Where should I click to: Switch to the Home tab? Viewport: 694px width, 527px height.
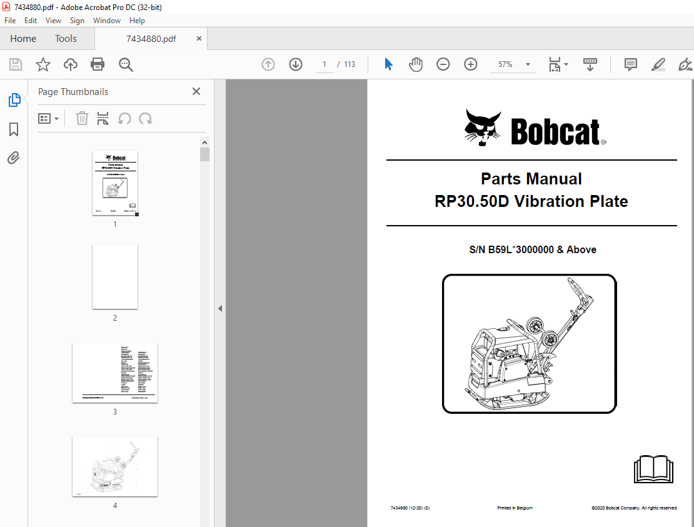[23, 39]
